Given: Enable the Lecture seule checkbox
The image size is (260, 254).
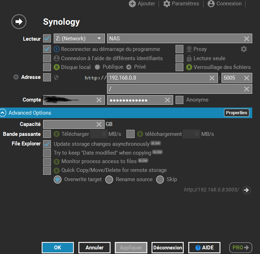Looking at the screenshot, I should click(179, 58).
